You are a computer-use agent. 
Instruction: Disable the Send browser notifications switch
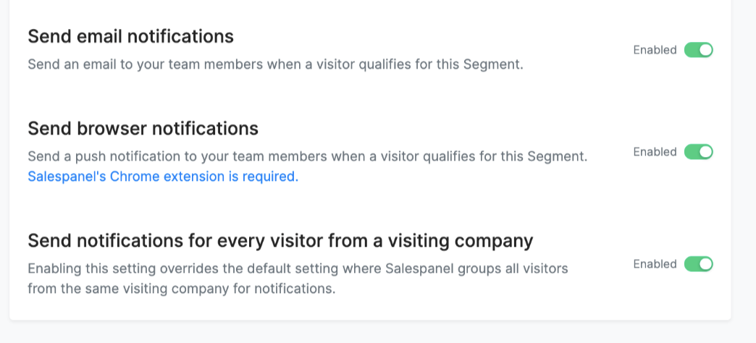[698, 152]
